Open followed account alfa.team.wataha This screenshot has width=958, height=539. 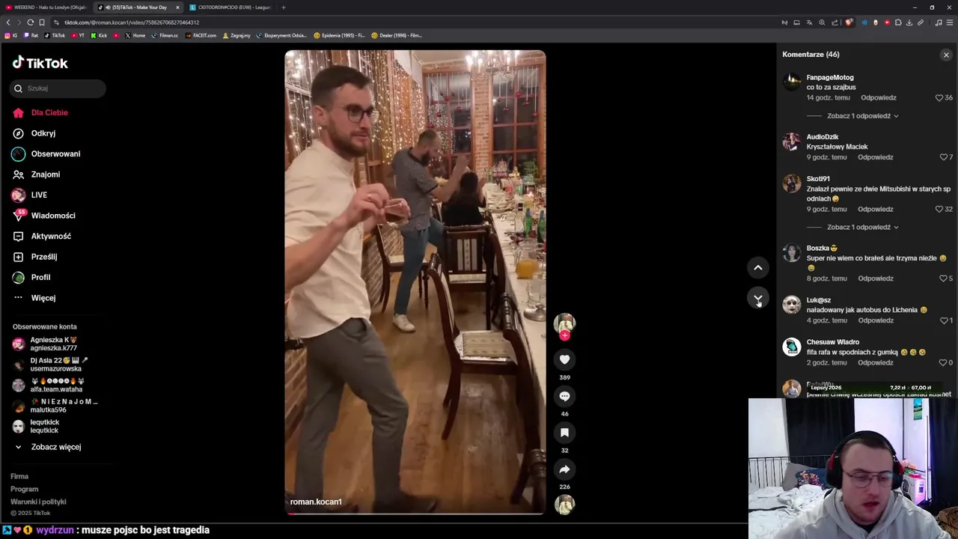pos(54,385)
